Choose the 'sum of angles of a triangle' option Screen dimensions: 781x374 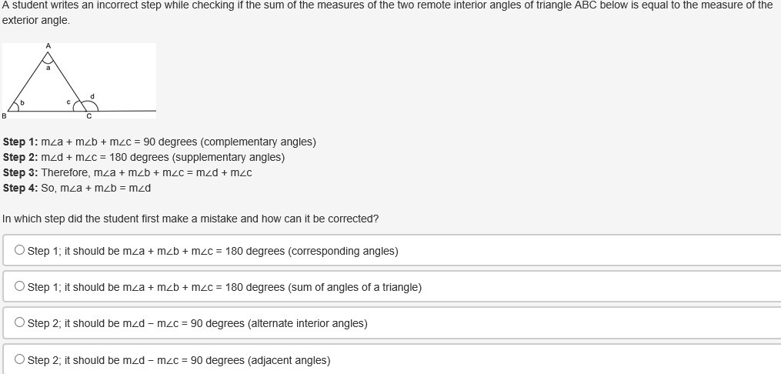coord(20,287)
